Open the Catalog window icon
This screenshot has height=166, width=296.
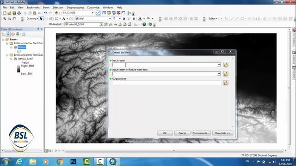pyautogui.click(x=109, y=13)
